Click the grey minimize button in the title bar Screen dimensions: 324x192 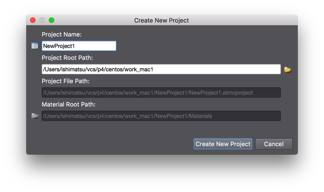(42, 20)
